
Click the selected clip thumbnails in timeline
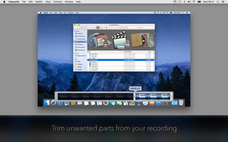pos(153,97)
